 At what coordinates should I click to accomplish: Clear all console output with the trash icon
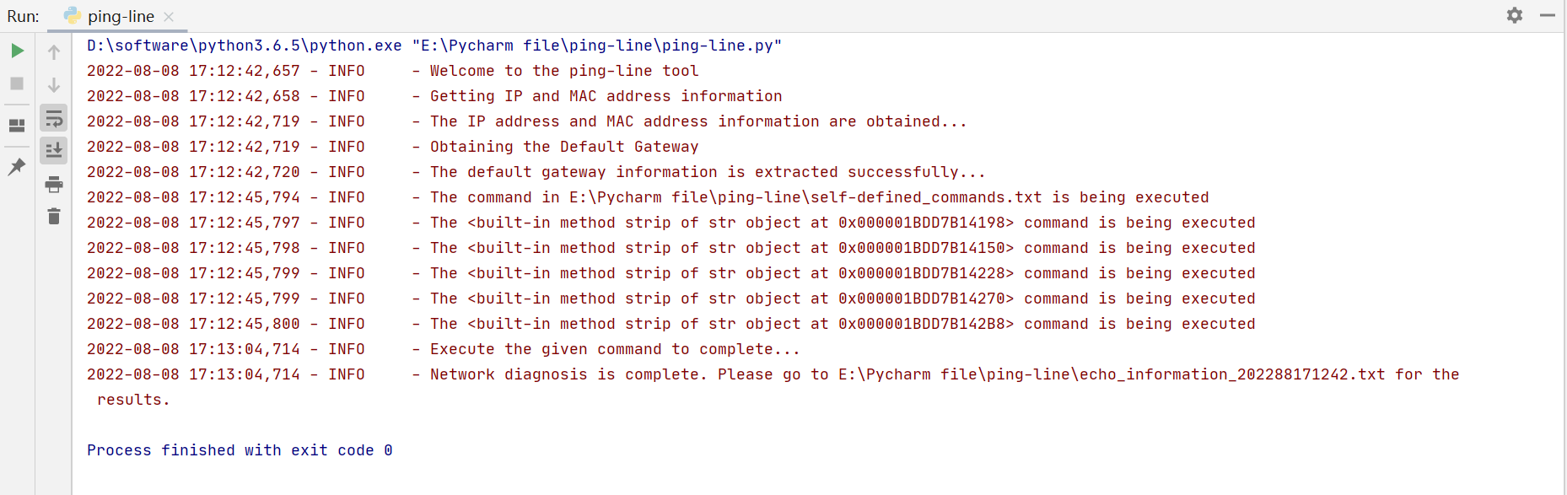tap(53, 217)
